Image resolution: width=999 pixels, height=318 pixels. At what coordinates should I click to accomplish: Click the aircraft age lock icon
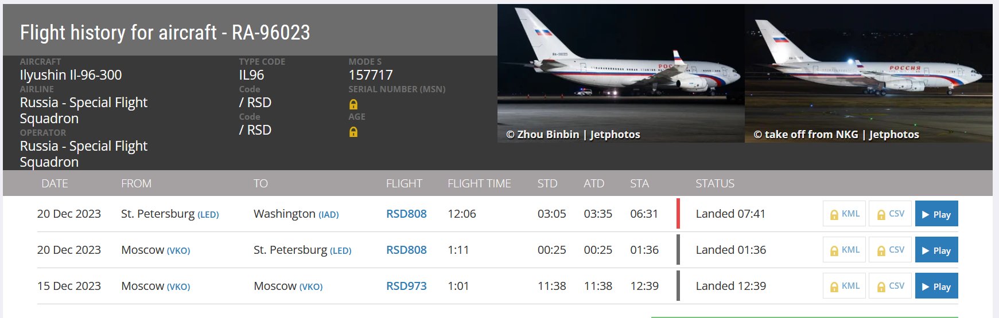pos(353,132)
